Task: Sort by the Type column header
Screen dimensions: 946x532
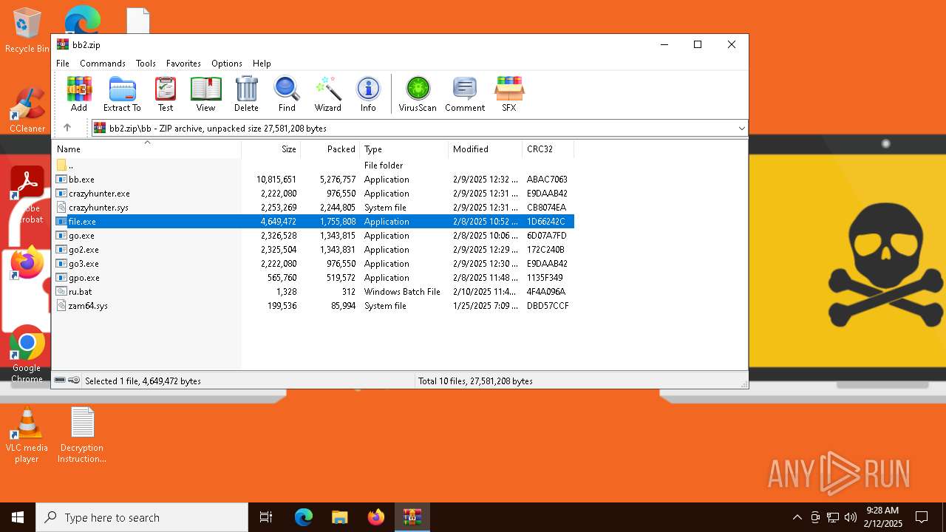Action: coord(404,149)
